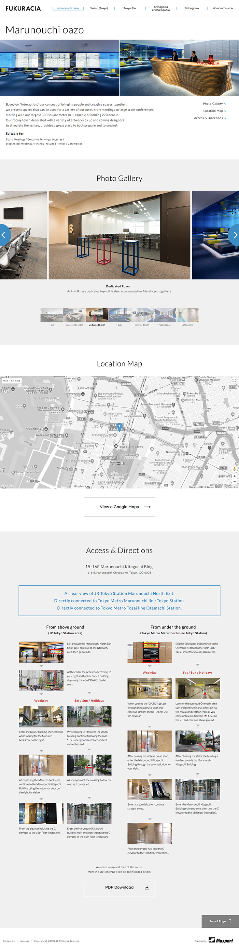This screenshot has height=947, width=239.
Task: Click photo beside 'Exit through the Marunouchi North Exit'
Action: pos(41,652)
